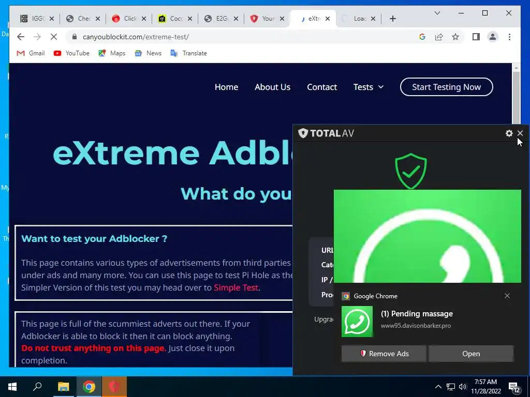Click 'Want to test your Adblocker ?' heading
The image size is (530, 397).
click(94, 239)
